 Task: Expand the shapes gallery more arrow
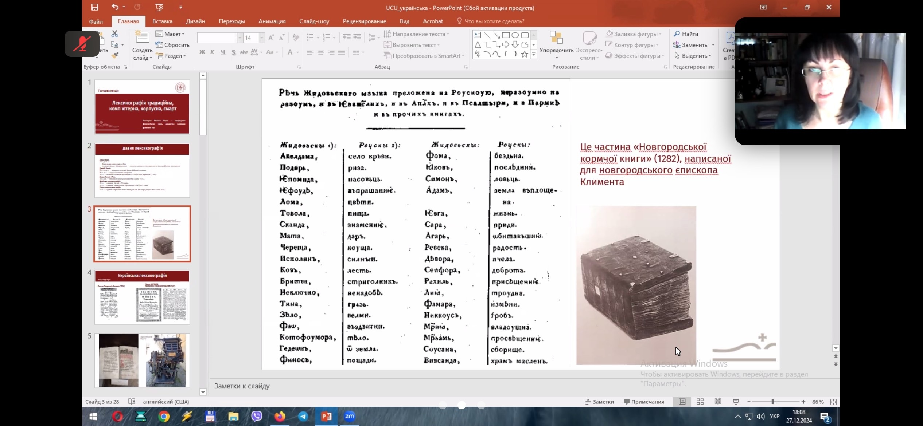pyautogui.click(x=534, y=54)
